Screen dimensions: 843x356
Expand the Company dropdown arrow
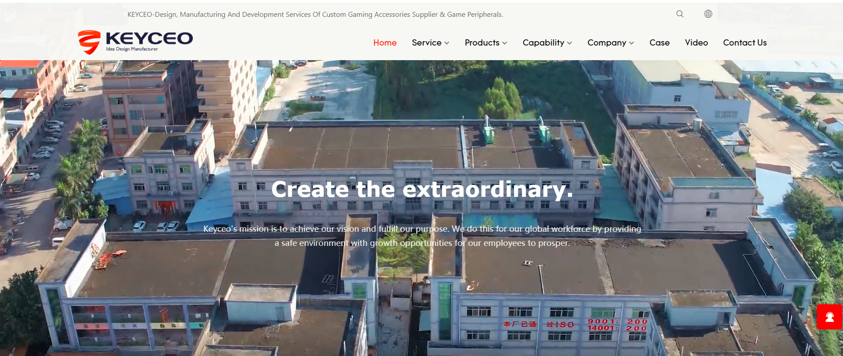point(632,43)
